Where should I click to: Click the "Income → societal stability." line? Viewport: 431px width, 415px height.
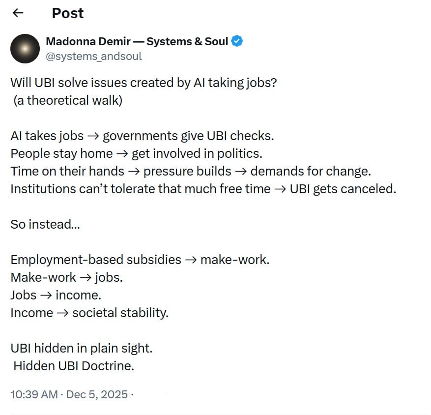pos(89,313)
